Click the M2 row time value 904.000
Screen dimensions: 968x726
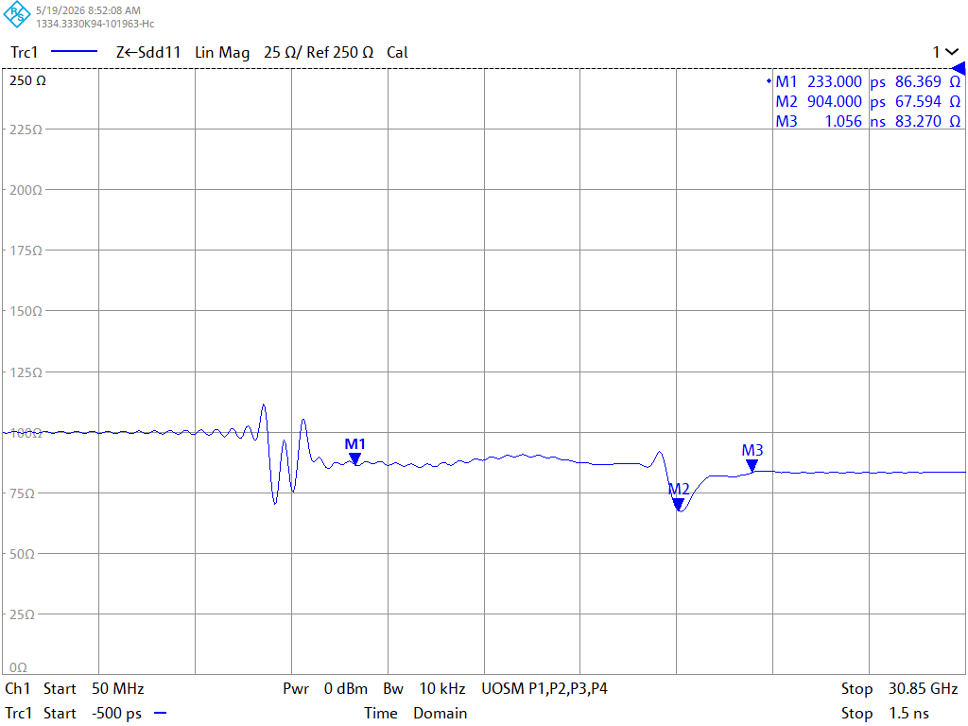coord(835,101)
